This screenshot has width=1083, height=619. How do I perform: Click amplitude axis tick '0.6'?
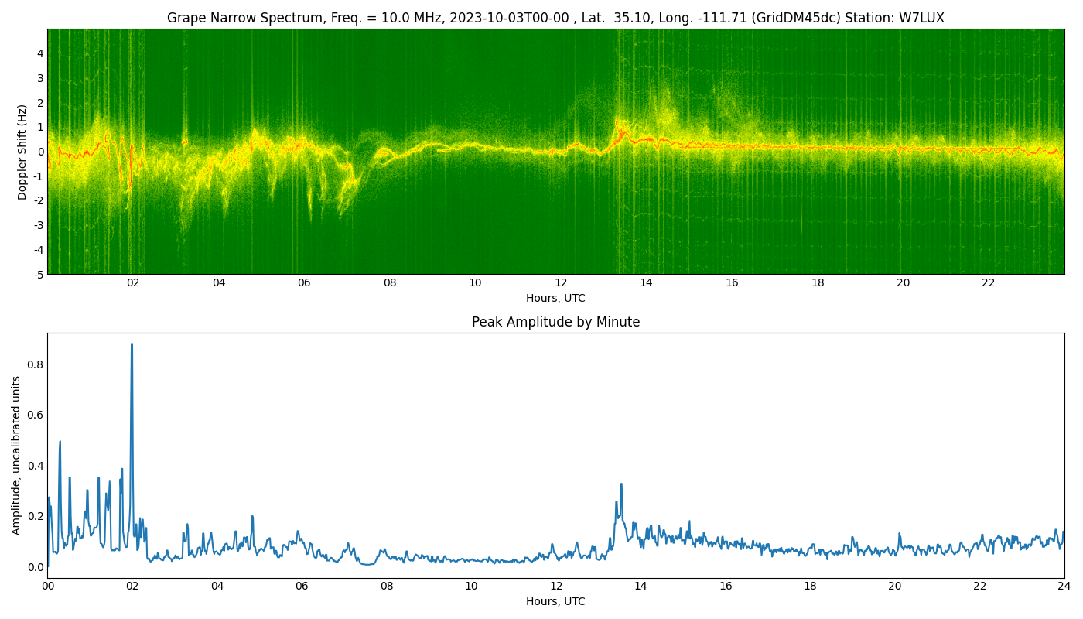[36, 415]
